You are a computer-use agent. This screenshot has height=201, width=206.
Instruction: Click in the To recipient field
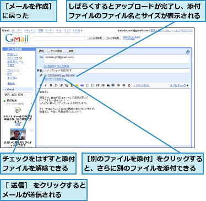point(117,59)
